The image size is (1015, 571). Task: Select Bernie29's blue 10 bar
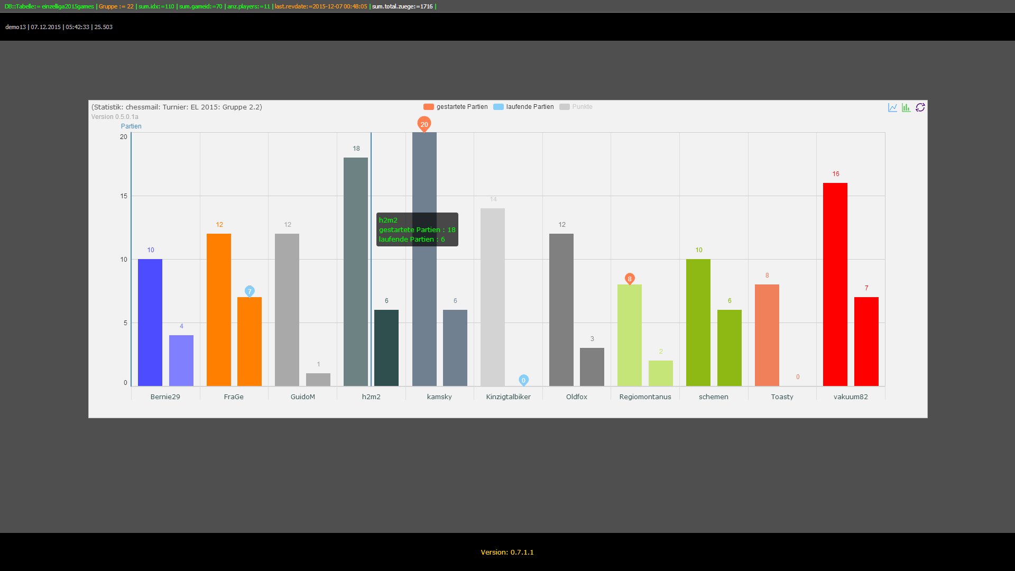click(x=150, y=323)
